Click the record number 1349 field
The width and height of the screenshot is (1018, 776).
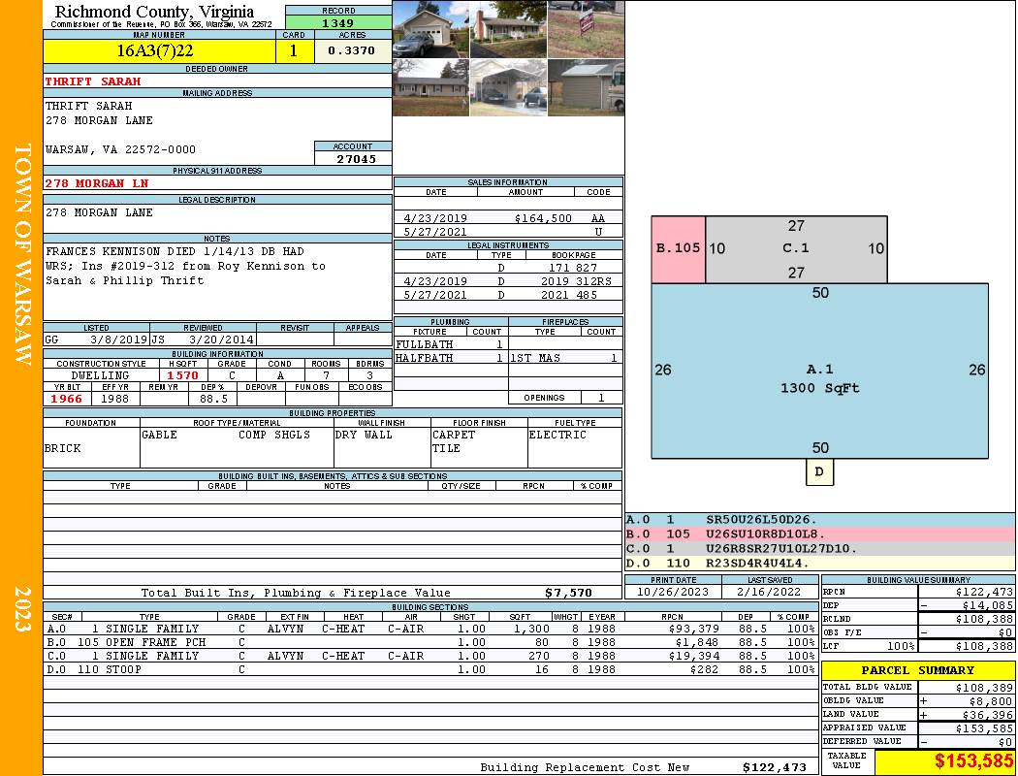tap(338, 22)
